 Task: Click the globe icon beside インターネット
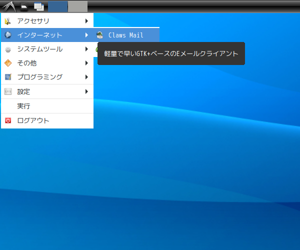(x=8, y=35)
